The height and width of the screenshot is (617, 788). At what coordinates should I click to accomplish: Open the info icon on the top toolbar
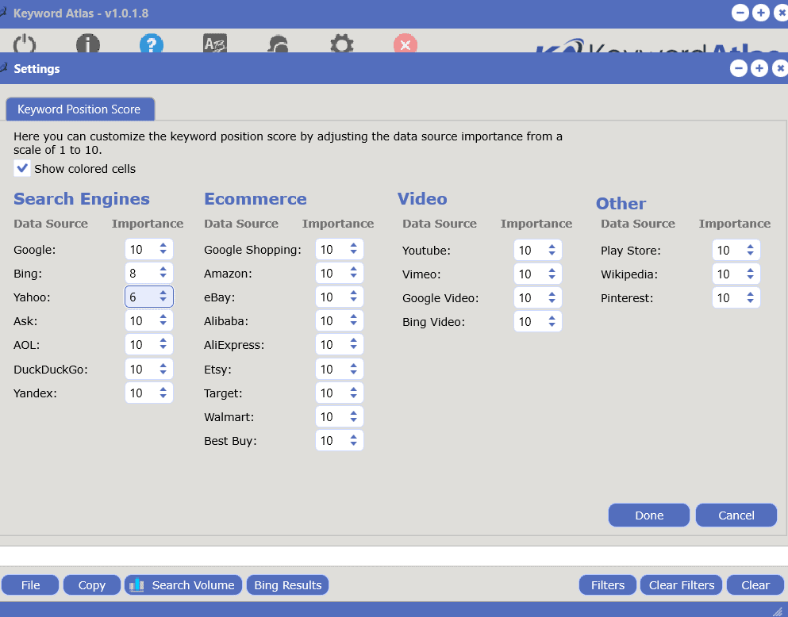[87, 45]
